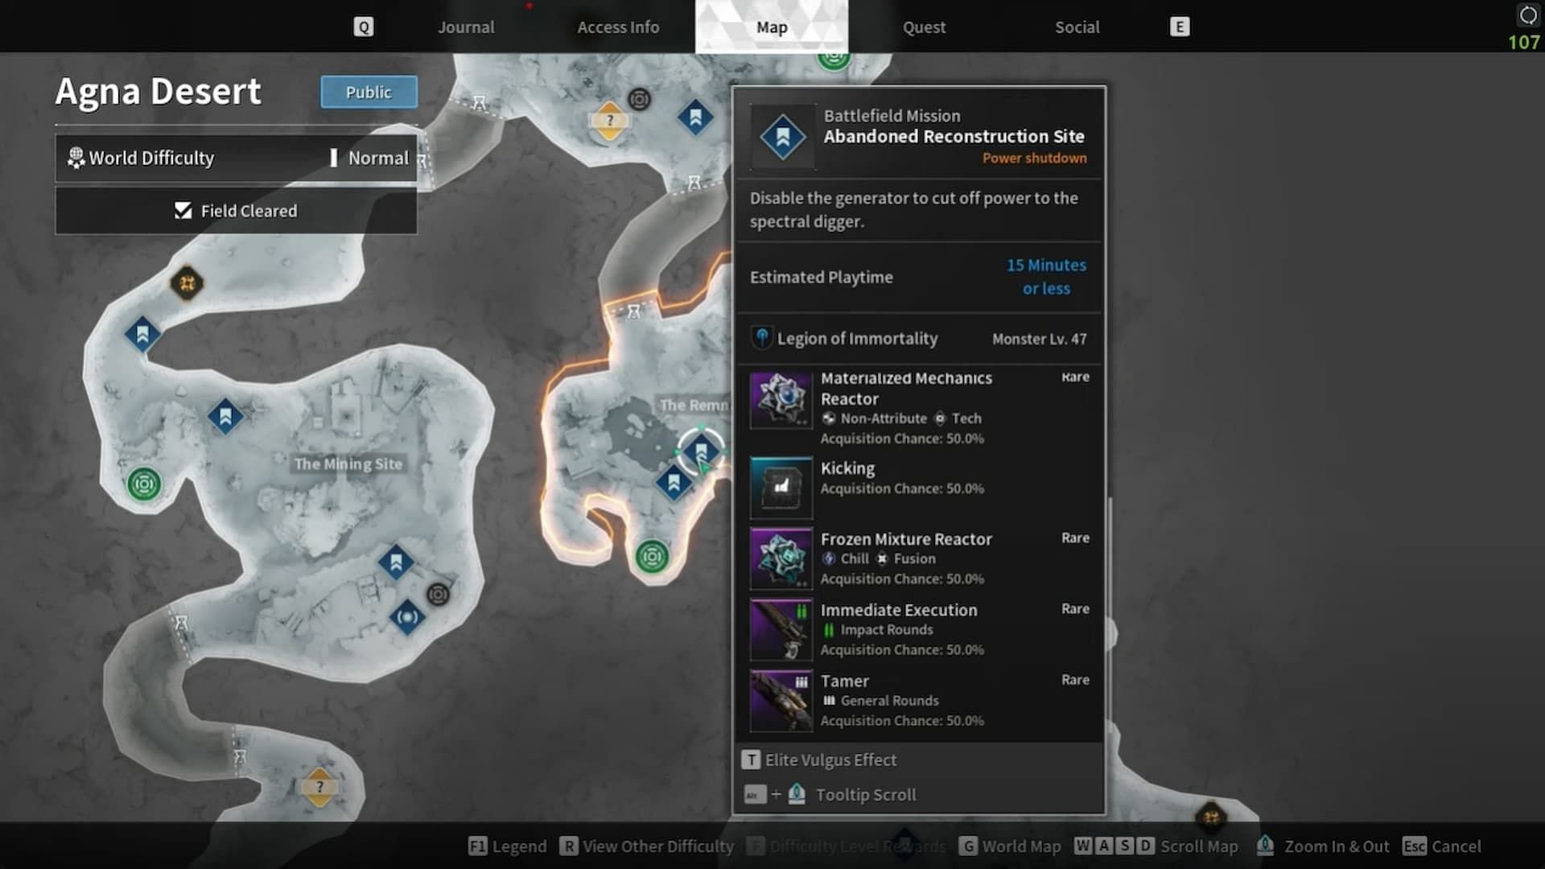Switch to the Quest tab
This screenshot has height=869, width=1545.
pyautogui.click(x=923, y=26)
